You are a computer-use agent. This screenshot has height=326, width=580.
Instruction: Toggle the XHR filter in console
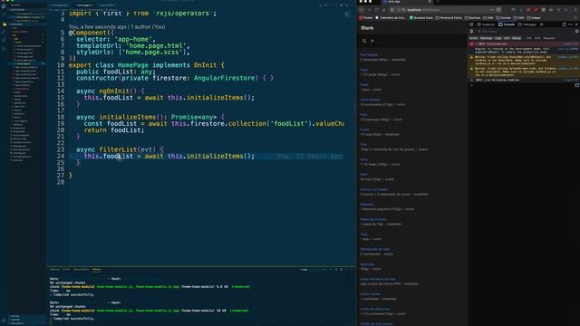click(x=537, y=38)
